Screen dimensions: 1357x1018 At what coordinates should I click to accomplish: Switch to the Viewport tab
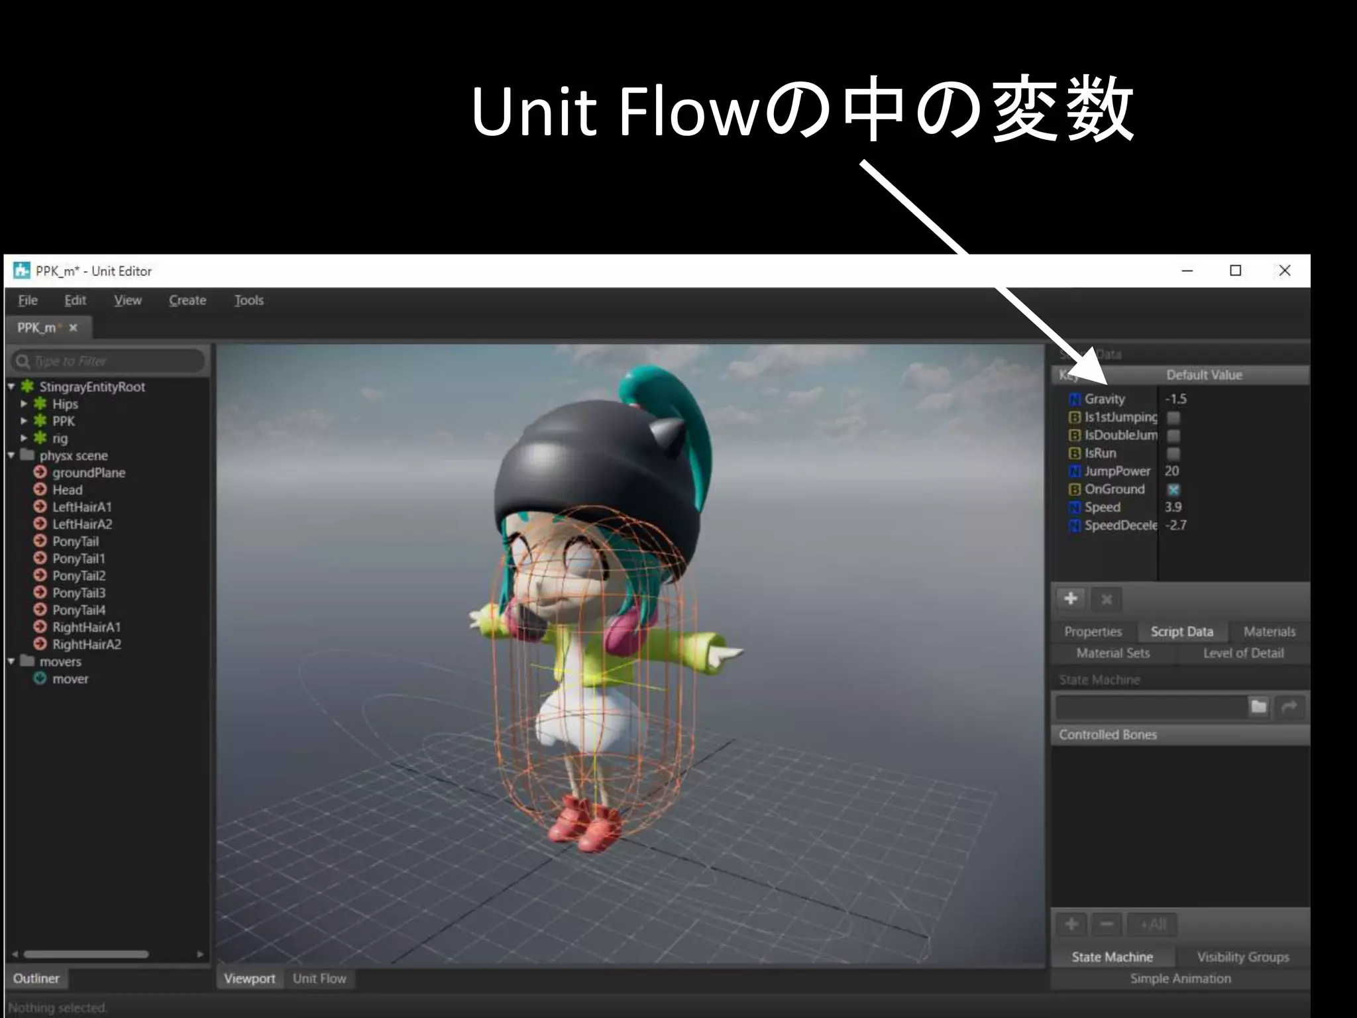[x=250, y=978]
